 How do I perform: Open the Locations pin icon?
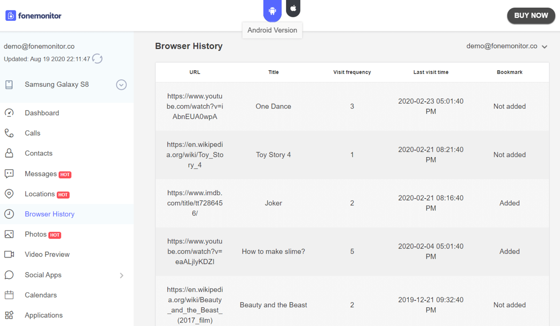(9, 194)
